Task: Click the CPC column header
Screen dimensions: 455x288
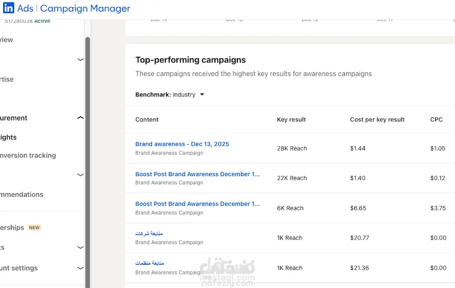Action: (x=436, y=119)
